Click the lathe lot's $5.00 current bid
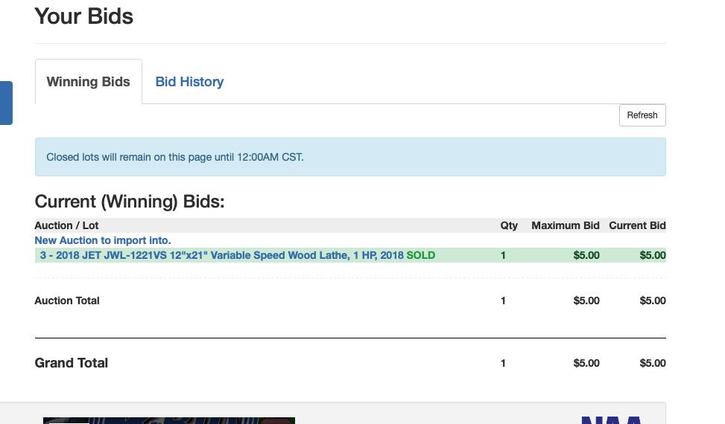 point(653,255)
